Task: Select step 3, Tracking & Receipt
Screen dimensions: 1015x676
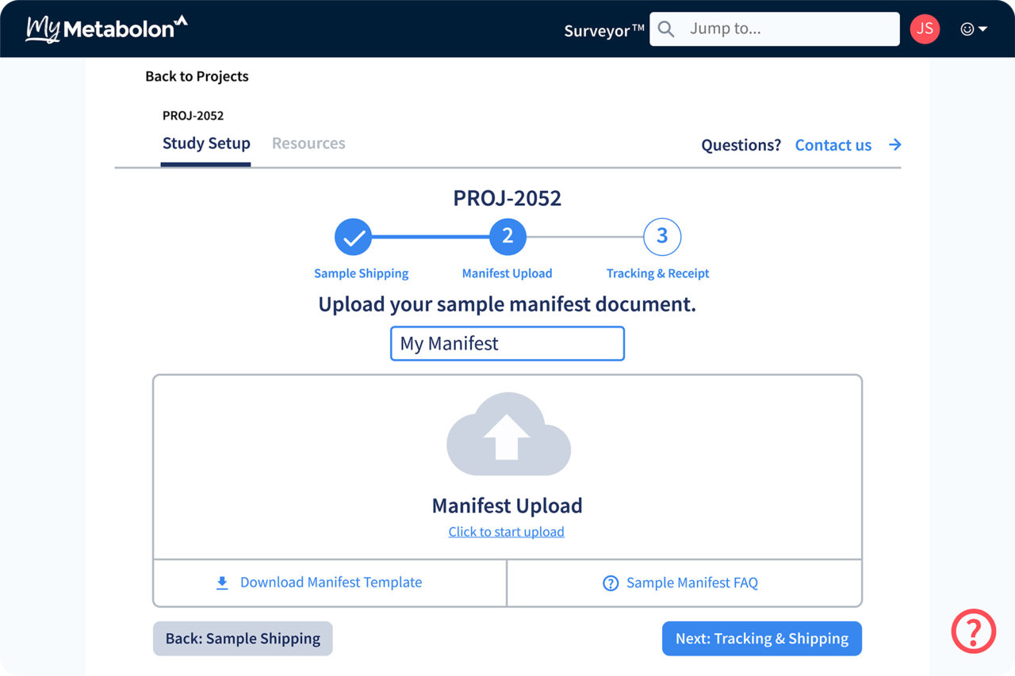Action: (661, 236)
